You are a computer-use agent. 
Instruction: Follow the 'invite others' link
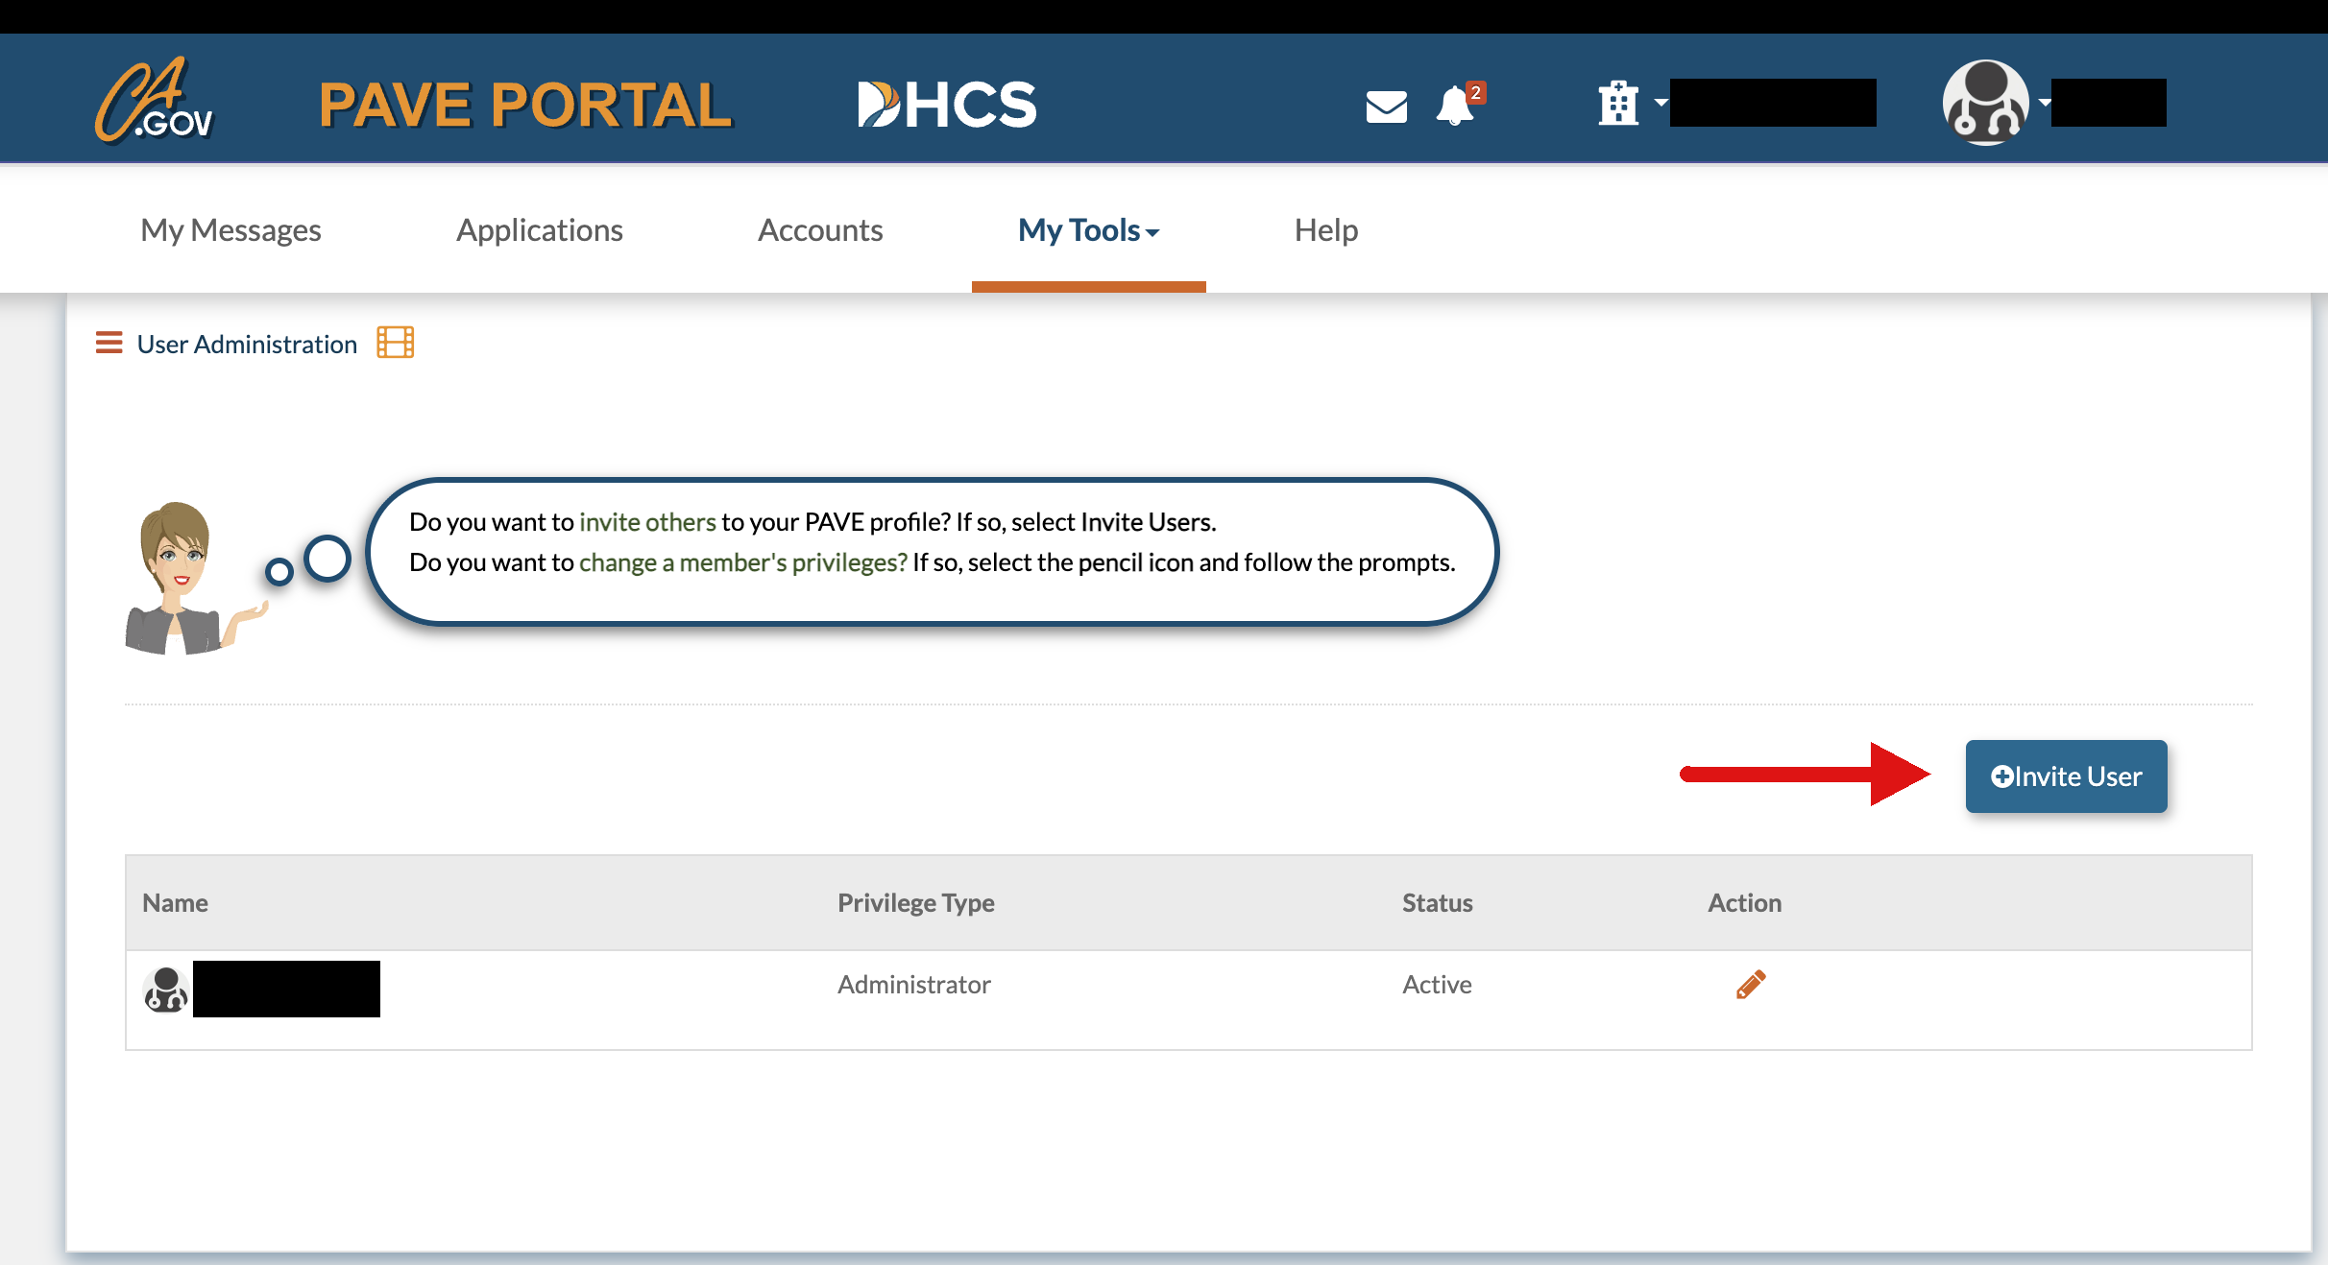click(x=647, y=521)
